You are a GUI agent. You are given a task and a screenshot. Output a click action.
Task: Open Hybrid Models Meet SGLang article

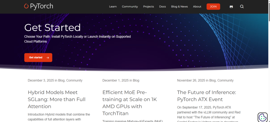pos(57,99)
